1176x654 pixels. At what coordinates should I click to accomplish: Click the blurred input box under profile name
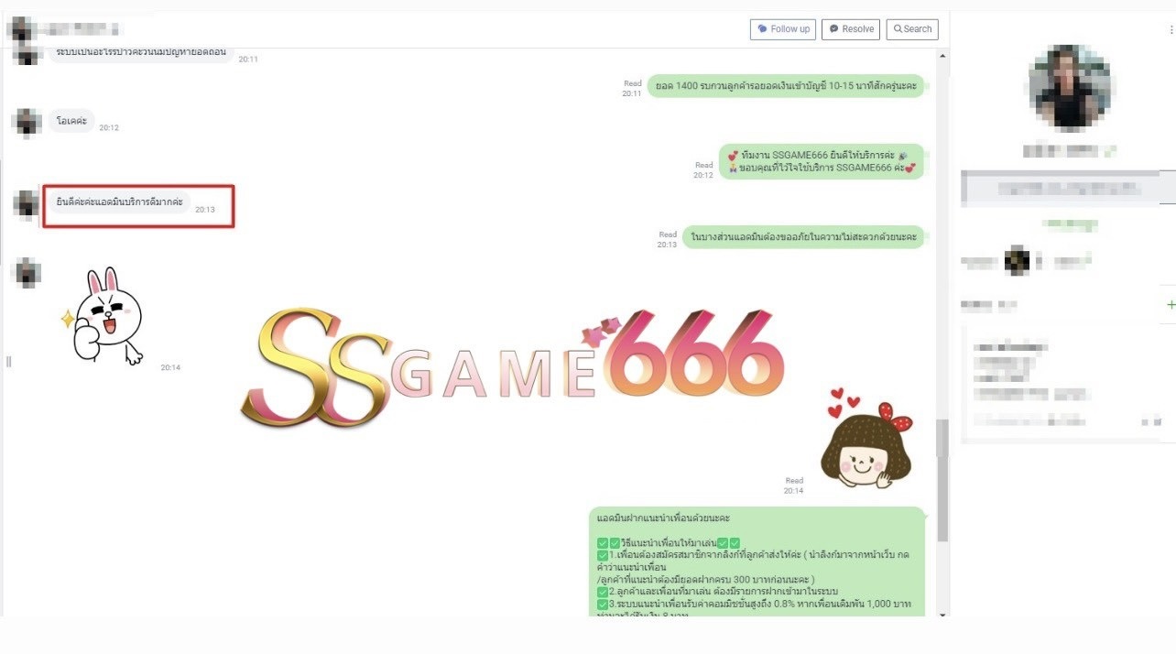pyautogui.click(x=1067, y=188)
